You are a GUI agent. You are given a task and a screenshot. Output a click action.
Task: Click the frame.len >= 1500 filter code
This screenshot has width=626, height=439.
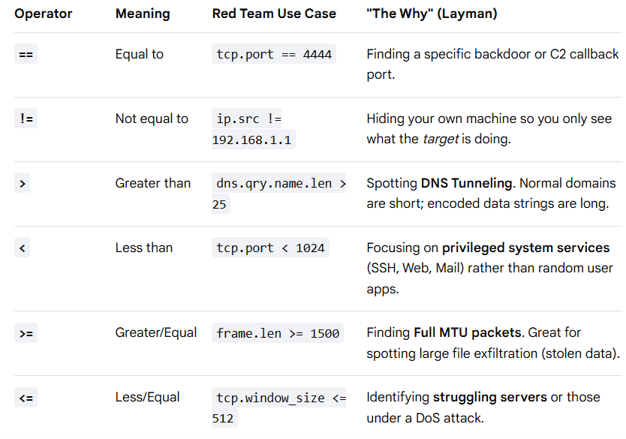[x=278, y=333]
